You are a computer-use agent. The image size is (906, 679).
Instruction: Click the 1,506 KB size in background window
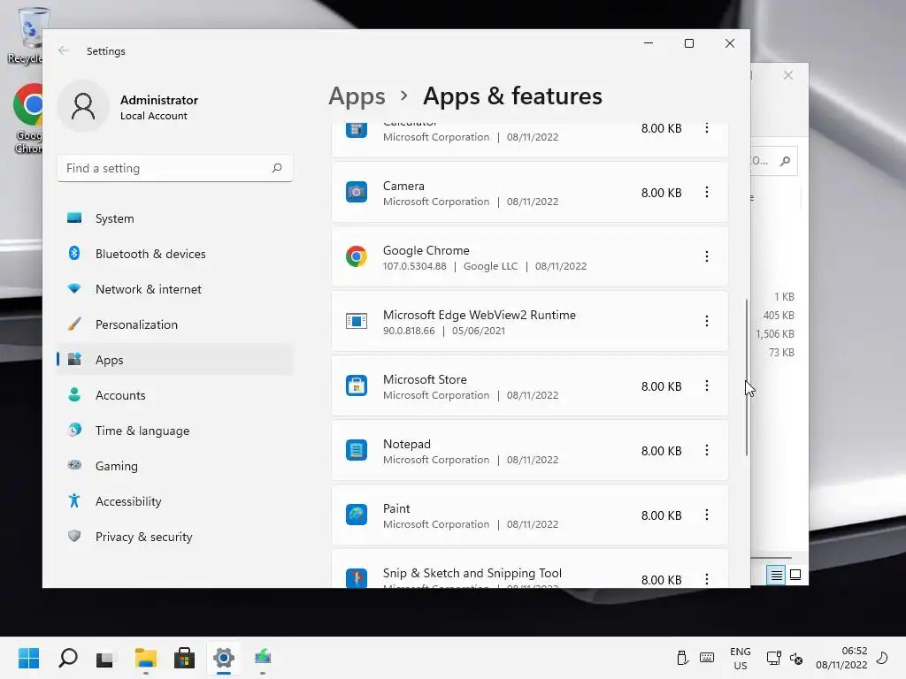[x=775, y=333]
